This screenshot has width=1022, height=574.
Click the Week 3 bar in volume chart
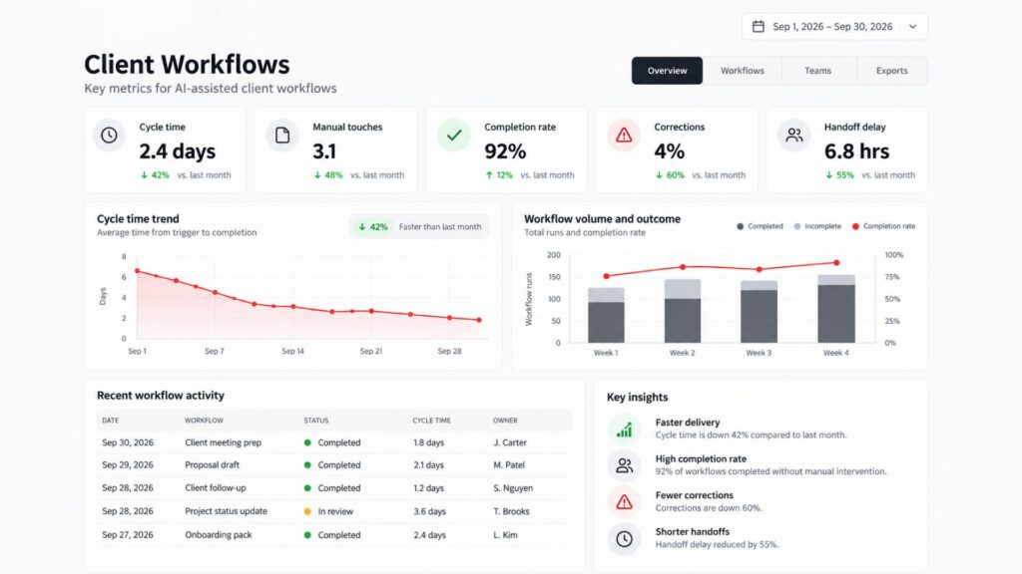pyautogui.click(x=759, y=312)
